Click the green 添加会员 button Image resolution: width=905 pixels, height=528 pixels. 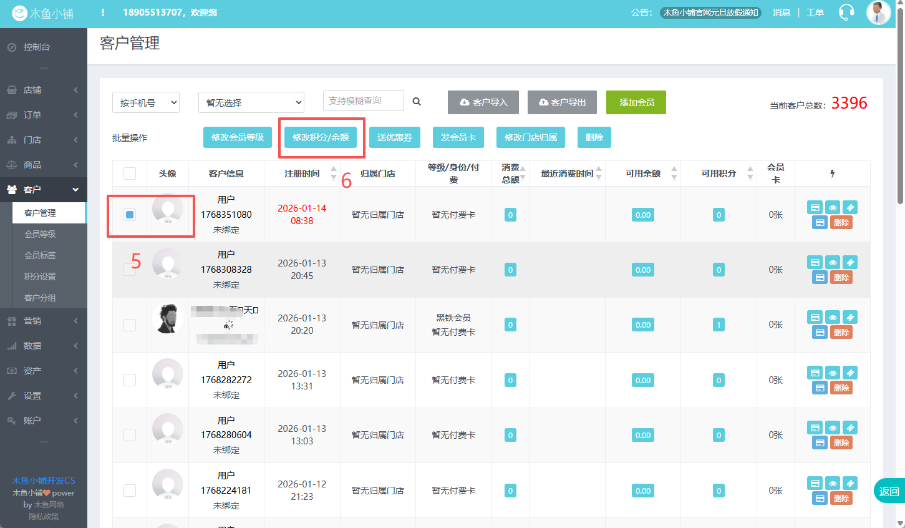pyautogui.click(x=636, y=102)
